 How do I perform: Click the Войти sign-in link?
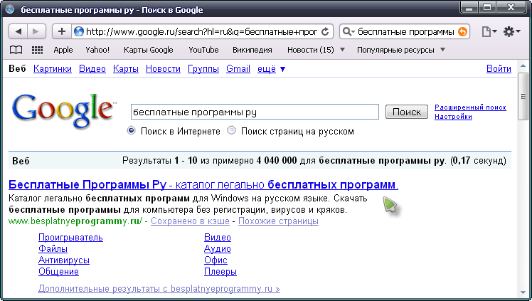click(x=499, y=69)
